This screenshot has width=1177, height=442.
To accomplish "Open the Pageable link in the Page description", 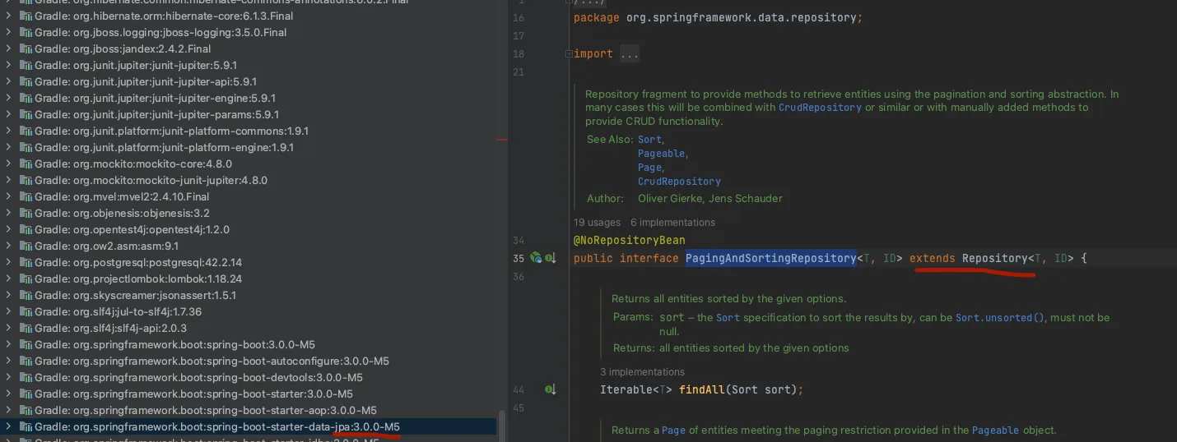I will click(995, 430).
